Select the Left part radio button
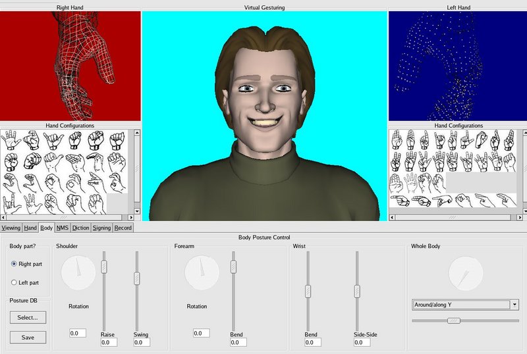Viewport: 527px width, 354px height. [14, 283]
